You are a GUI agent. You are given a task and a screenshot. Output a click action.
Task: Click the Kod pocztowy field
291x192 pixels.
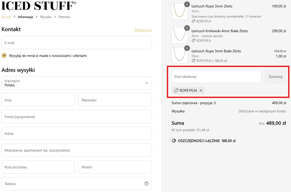point(38,167)
